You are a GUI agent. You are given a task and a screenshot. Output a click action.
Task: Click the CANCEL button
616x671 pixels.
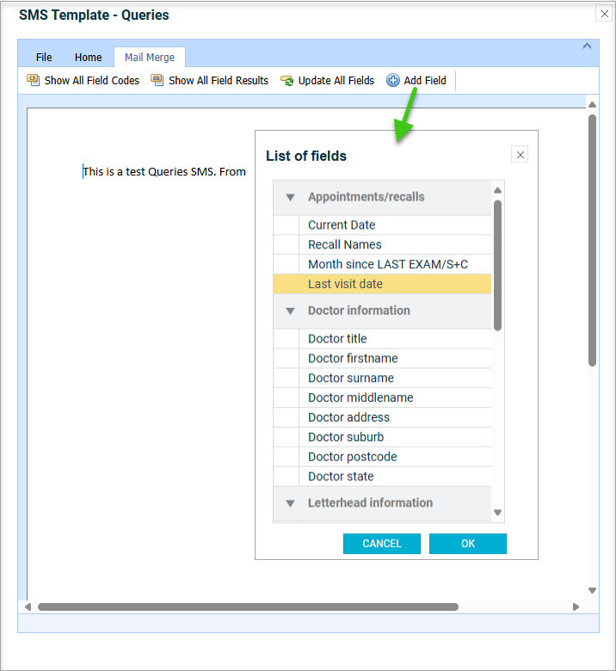coord(382,544)
